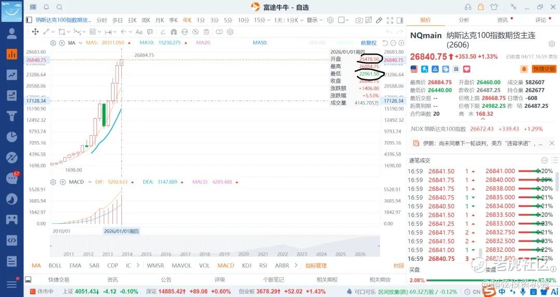Open the code editor sidebar icon

coord(12,240)
